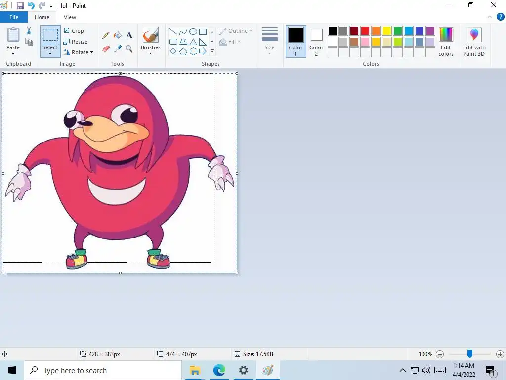This screenshot has height=380, width=506.
Task: Expand the Rotate dropdown
Action: 91,52
